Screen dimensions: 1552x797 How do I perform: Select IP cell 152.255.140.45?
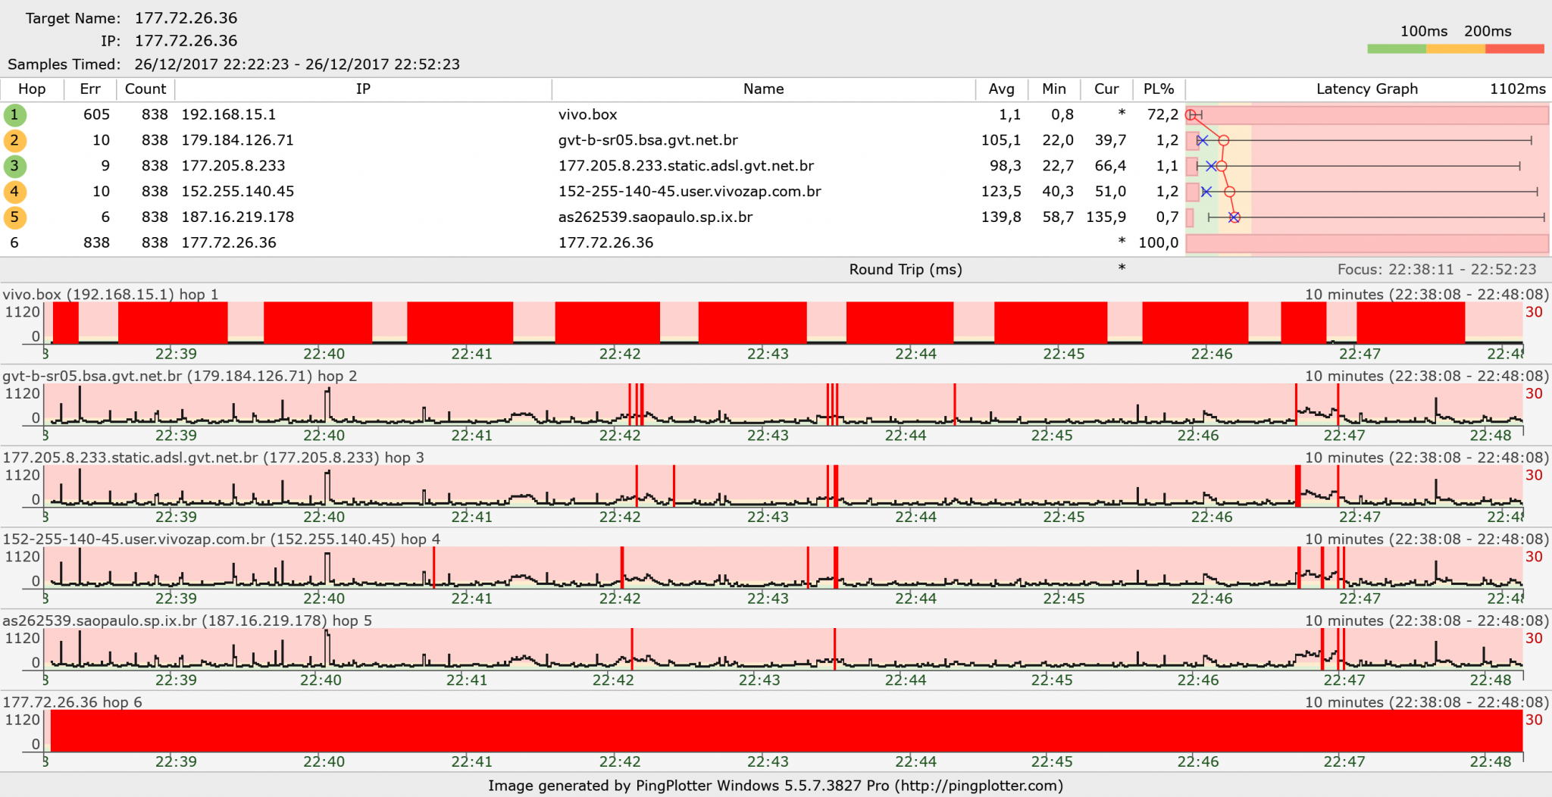click(x=238, y=192)
